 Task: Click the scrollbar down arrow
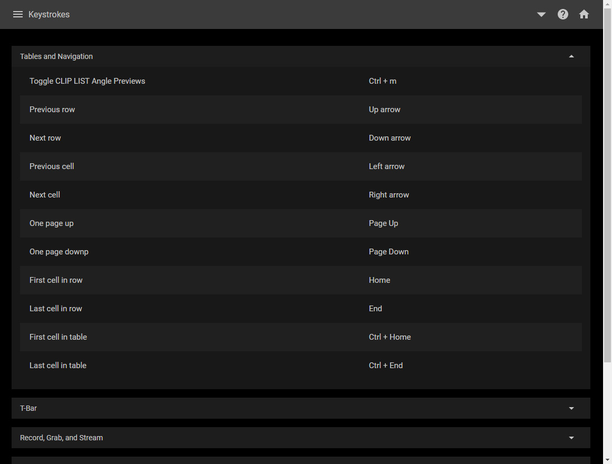(x=607, y=460)
